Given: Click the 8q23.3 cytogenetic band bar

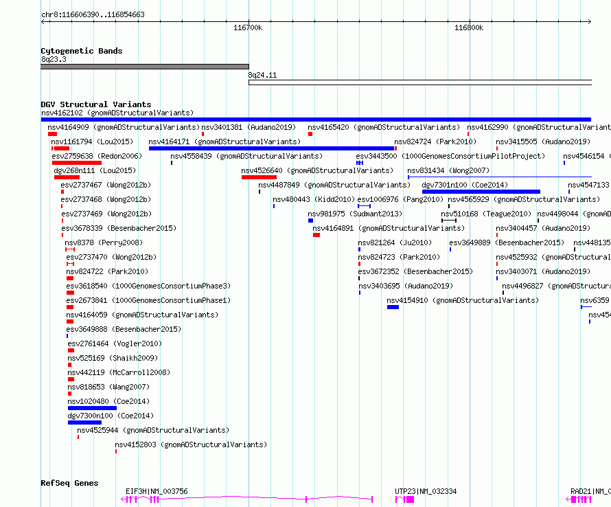Looking at the screenshot, I should pyautogui.click(x=145, y=67).
